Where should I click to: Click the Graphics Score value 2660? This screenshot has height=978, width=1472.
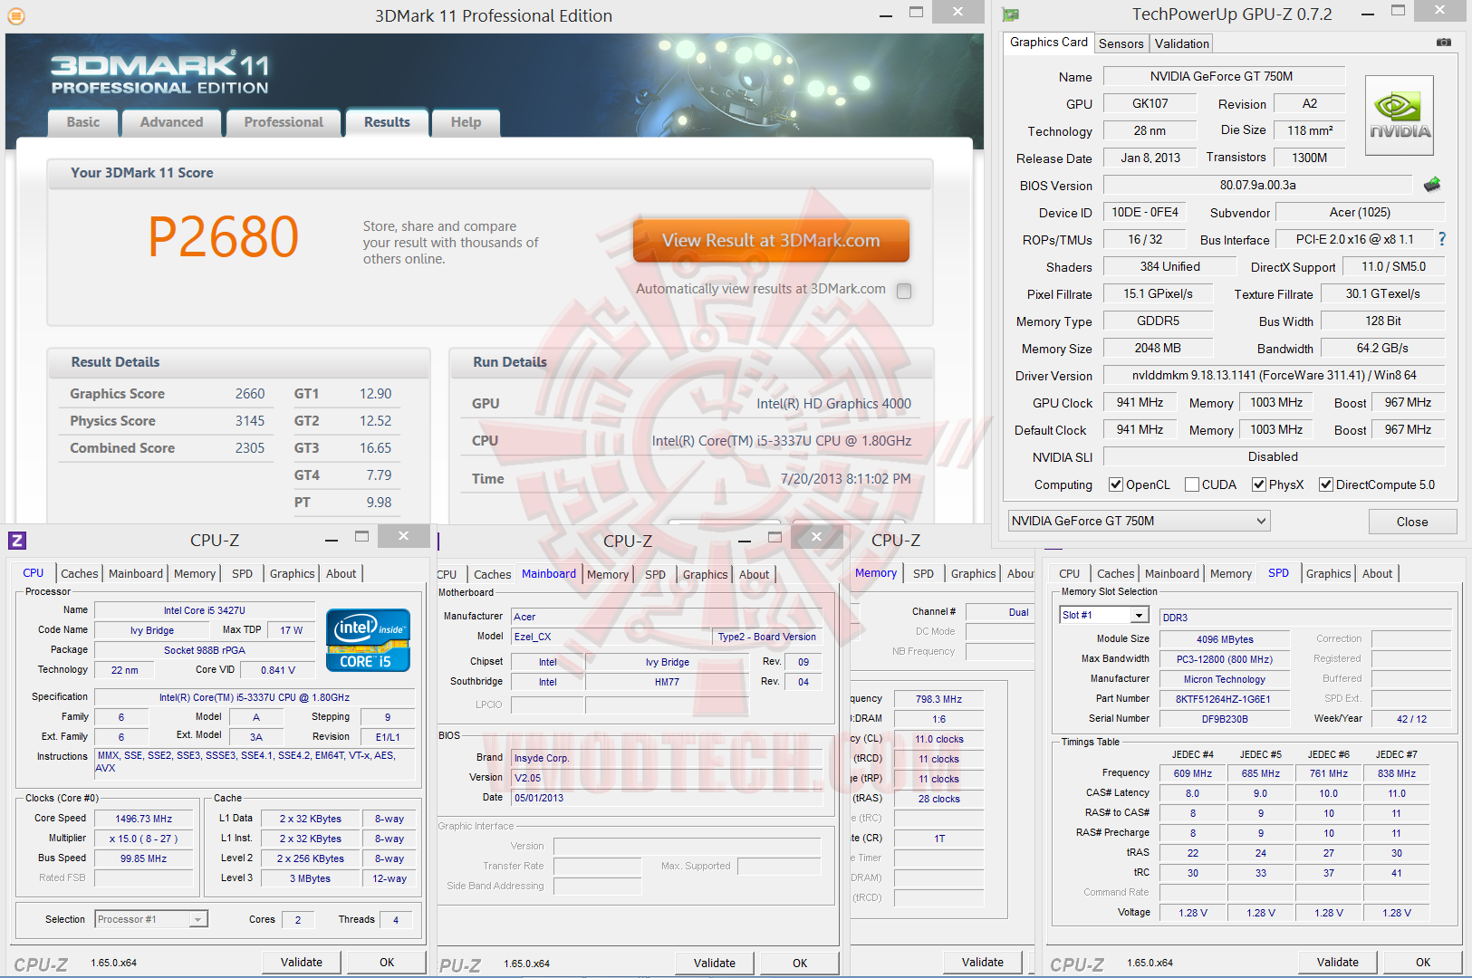(250, 394)
